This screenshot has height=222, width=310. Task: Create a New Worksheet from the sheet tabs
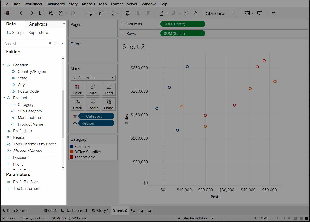coord(133,210)
